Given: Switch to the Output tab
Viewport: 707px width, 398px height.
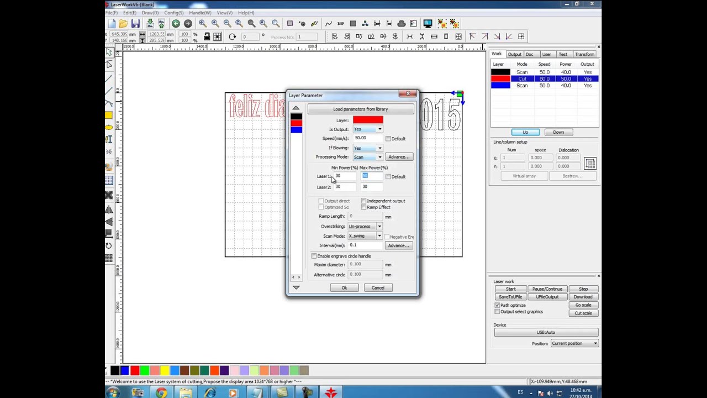Looking at the screenshot, I should [514, 54].
